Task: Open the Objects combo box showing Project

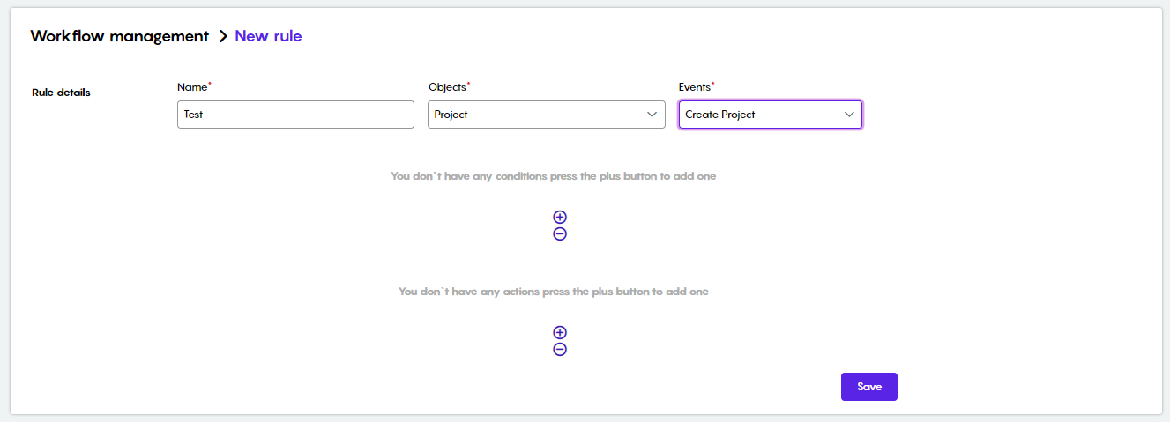Action: pyautogui.click(x=547, y=115)
